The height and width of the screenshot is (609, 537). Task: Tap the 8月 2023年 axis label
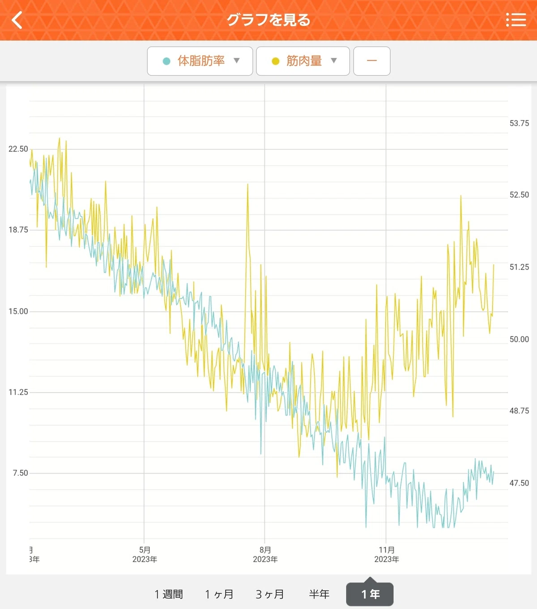(x=265, y=554)
